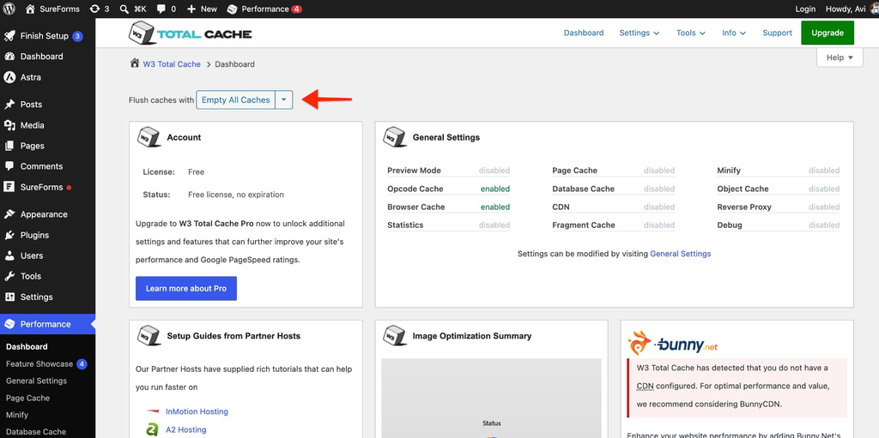Click the SureForms icon in sidebar
The image size is (879, 438).
9,187
